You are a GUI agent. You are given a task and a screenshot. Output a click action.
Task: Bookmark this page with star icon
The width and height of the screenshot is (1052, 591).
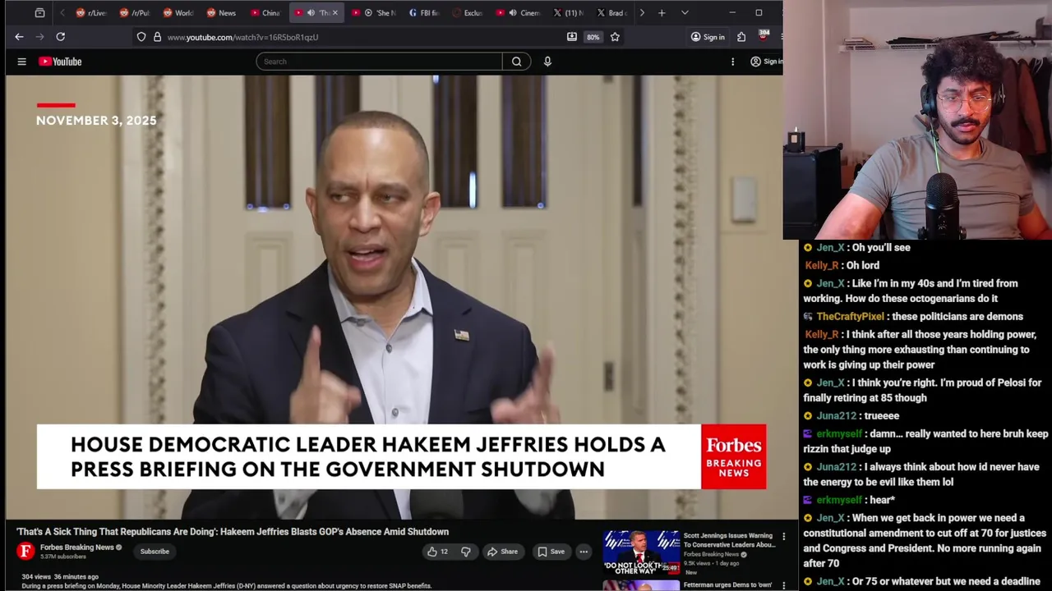point(615,37)
